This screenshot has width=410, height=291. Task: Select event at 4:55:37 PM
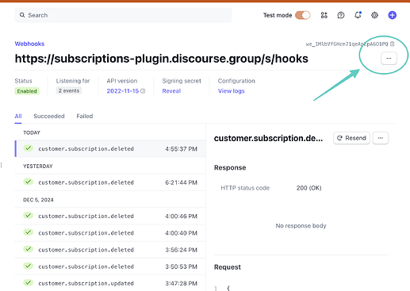click(x=110, y=149)
